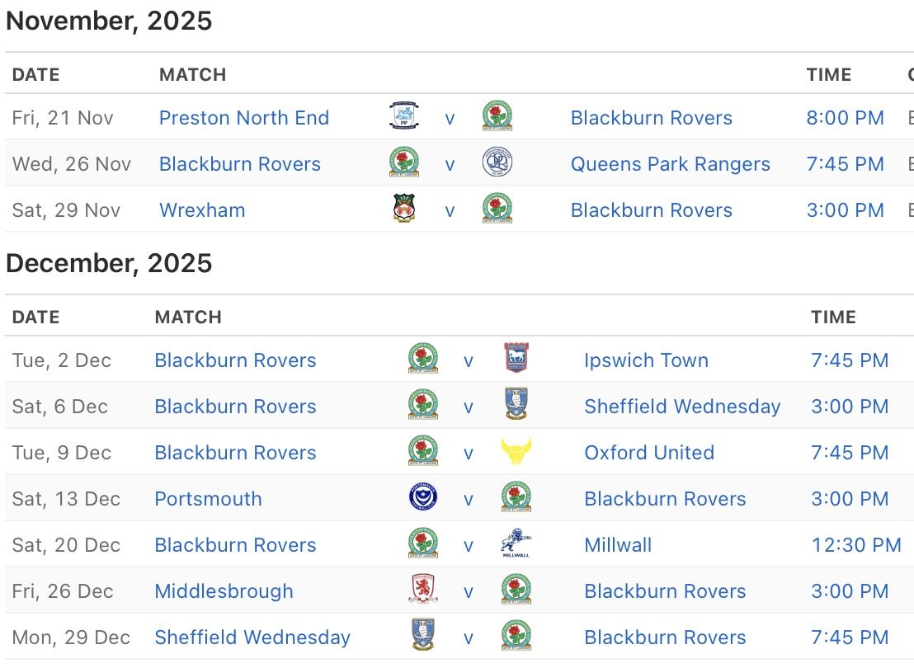The width and height of the screenshot is (914, 668).
Task: Select the Oxford United team link
Action: coord(649,453)
